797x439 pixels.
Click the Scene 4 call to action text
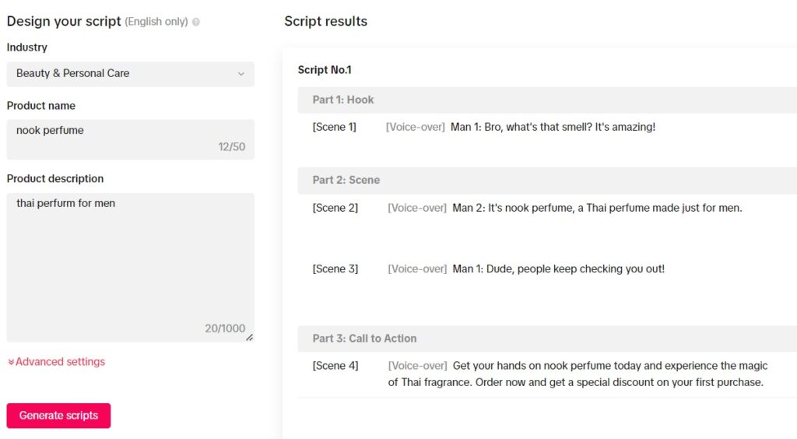point(578,374)
